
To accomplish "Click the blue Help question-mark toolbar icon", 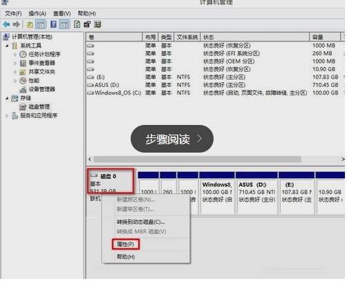I will (x=53, y=24).
